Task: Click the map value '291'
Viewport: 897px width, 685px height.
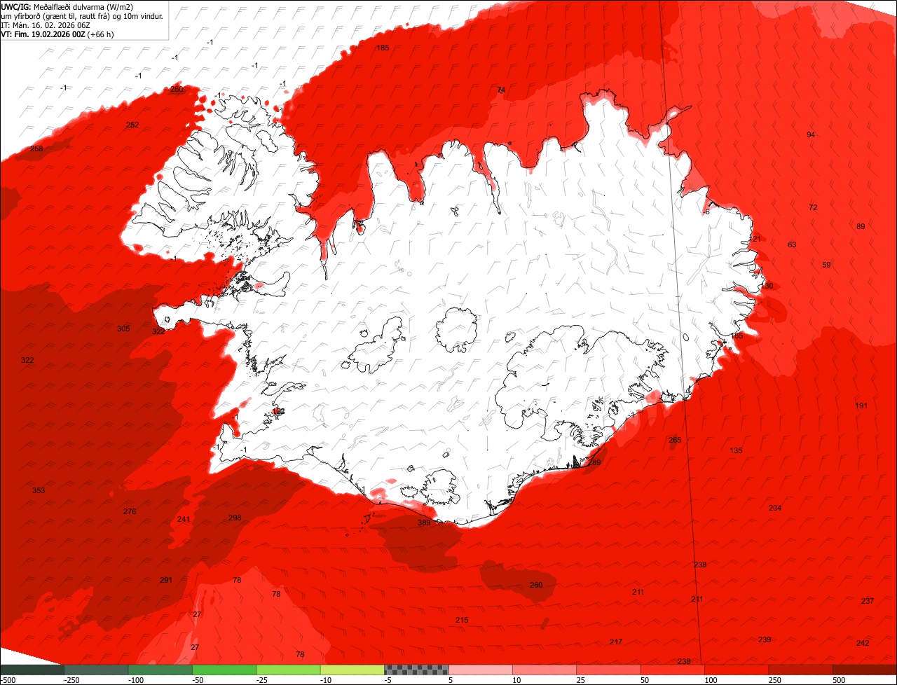Action: click(166, 580)
